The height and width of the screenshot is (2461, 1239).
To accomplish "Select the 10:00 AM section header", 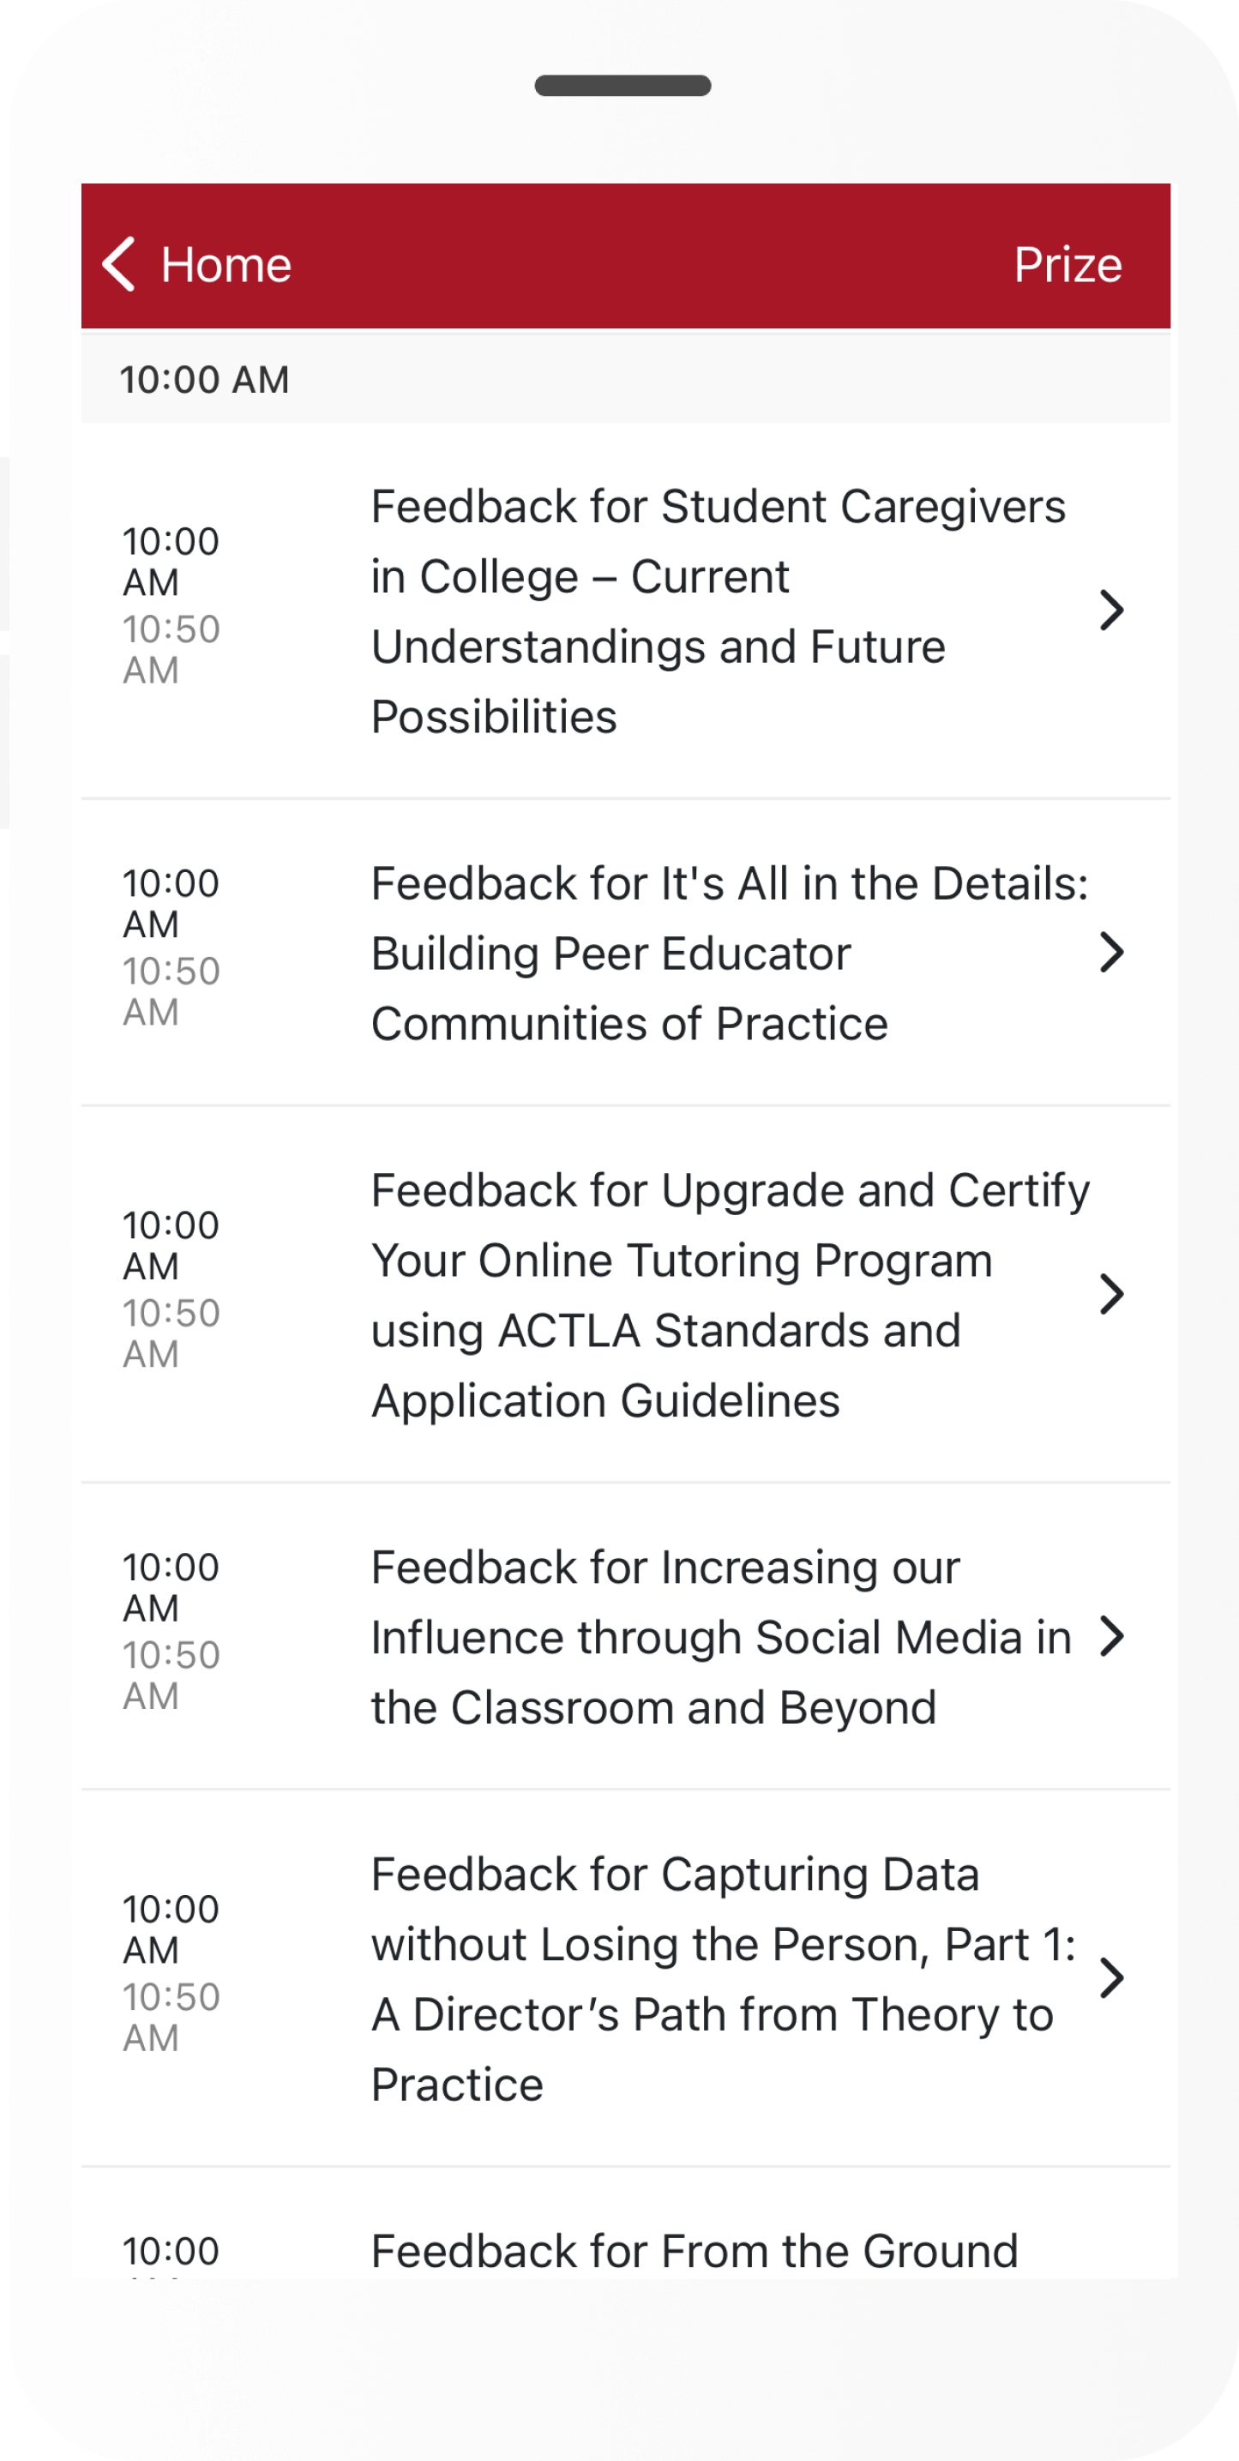I will pyautogui.click(x=204, y=379).
